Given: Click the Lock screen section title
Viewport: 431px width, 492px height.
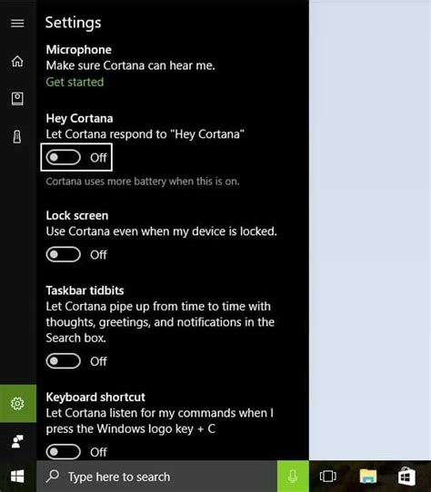Looking at the screenshot, I should coord(77,215).
